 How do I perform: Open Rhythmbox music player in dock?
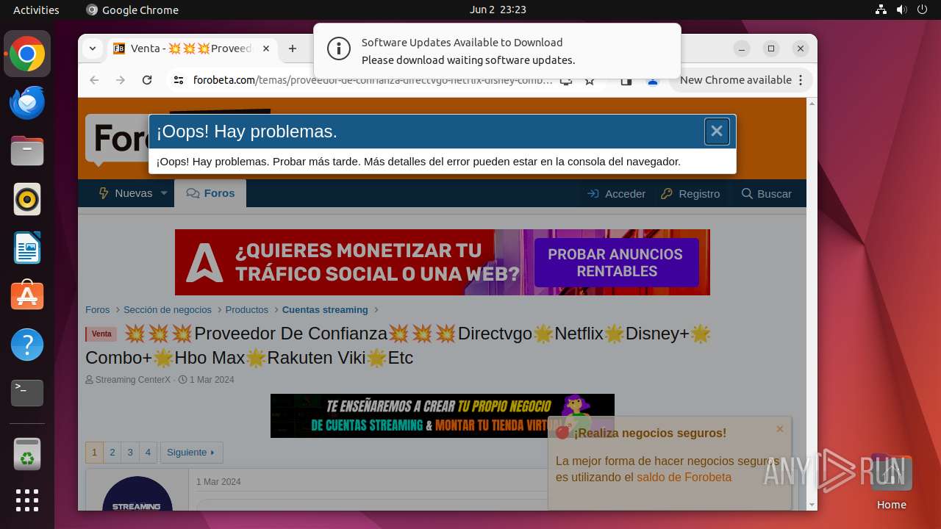27,199
